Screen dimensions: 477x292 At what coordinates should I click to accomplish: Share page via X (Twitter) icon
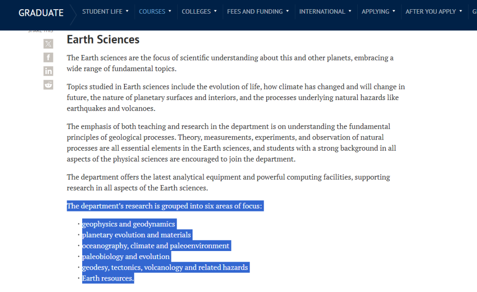(x=48, y=44)
